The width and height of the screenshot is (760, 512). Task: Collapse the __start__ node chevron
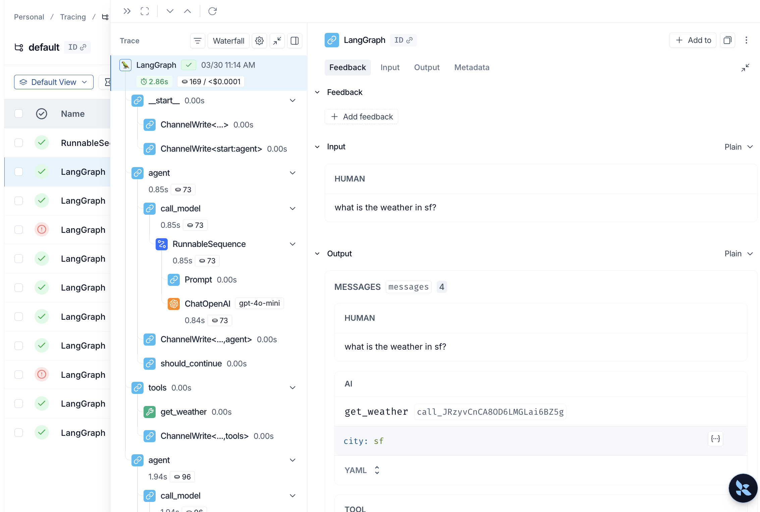point(292,100)
